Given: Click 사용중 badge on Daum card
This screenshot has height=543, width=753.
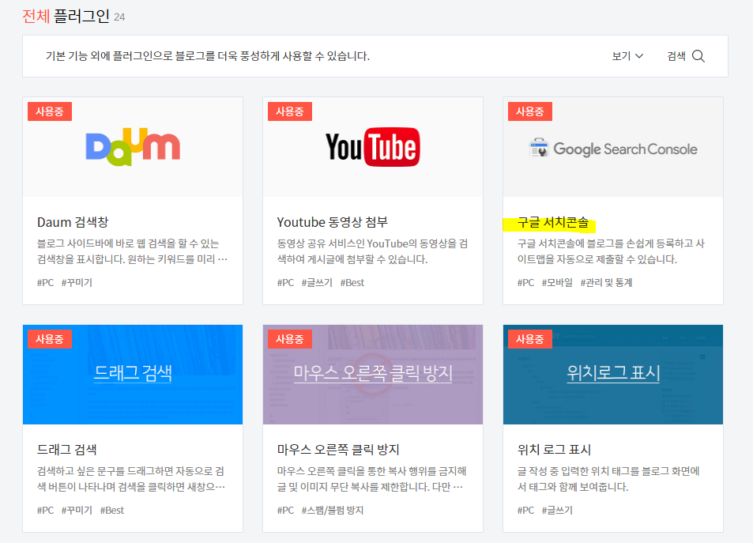Looking at the screenshot, I should (50, 111).
